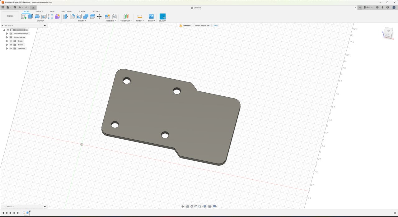Image resolution: width=398 pixels, height=217 pixels.
Task: Collapse the Unsaved root component tree
Action: (x=4, y=30)
